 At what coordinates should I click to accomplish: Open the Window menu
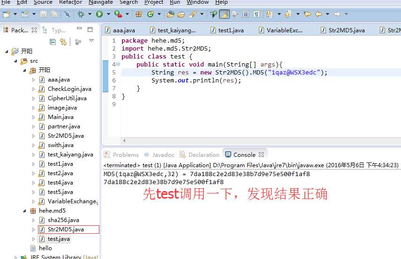point(198,2)
